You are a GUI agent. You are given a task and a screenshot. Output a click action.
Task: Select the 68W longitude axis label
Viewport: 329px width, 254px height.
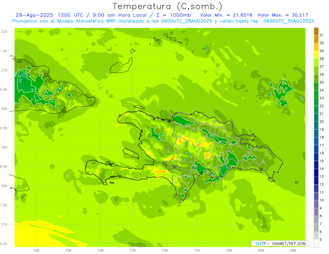(293, 250)
